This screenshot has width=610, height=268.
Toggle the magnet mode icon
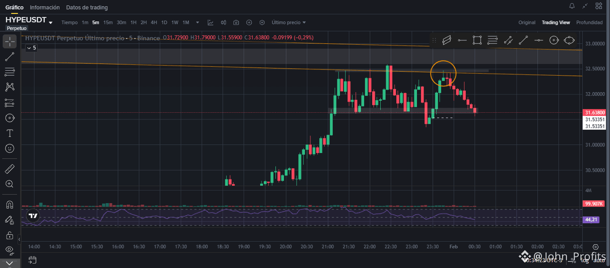coord(10,204)
